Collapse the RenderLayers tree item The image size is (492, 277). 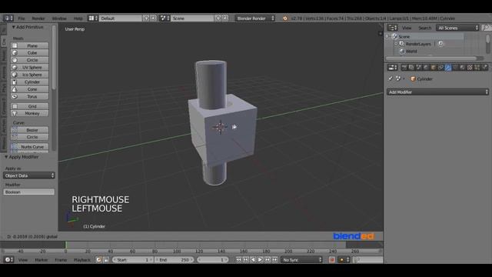[396, 44]
